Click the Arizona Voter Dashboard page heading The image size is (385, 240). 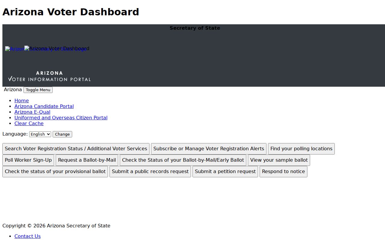point(71,12)
